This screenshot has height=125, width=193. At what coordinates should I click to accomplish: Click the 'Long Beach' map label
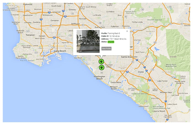click(x=60, y=51)
